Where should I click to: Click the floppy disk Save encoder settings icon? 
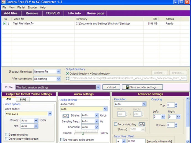tap(128, 87)
